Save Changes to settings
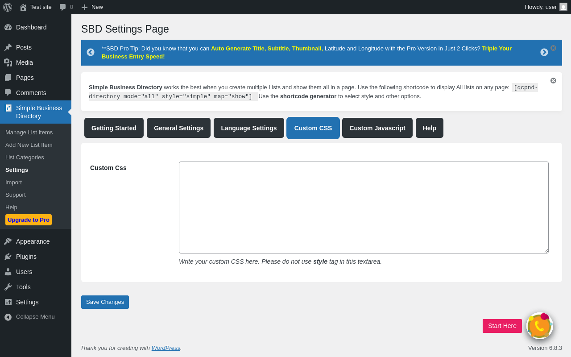Viewport: 571px width, 357px height. point(105,302)
